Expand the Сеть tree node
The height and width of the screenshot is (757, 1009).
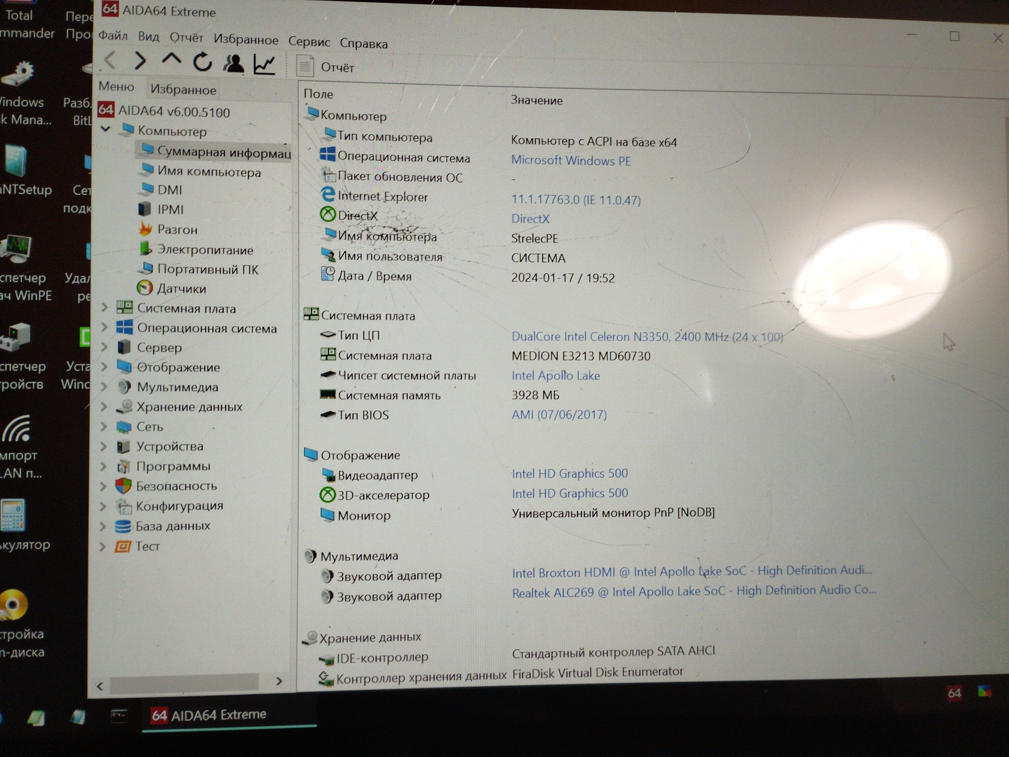[x=104, y=426]
